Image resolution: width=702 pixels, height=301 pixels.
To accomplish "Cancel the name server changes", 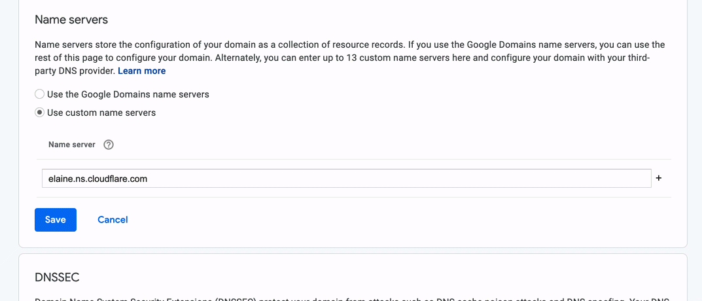I will tap(113, 220).
